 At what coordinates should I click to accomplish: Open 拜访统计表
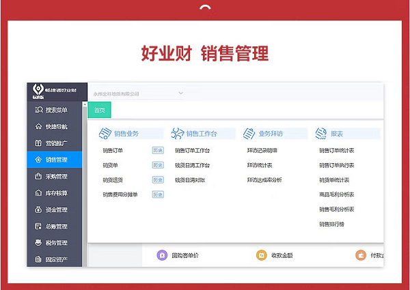260,165
